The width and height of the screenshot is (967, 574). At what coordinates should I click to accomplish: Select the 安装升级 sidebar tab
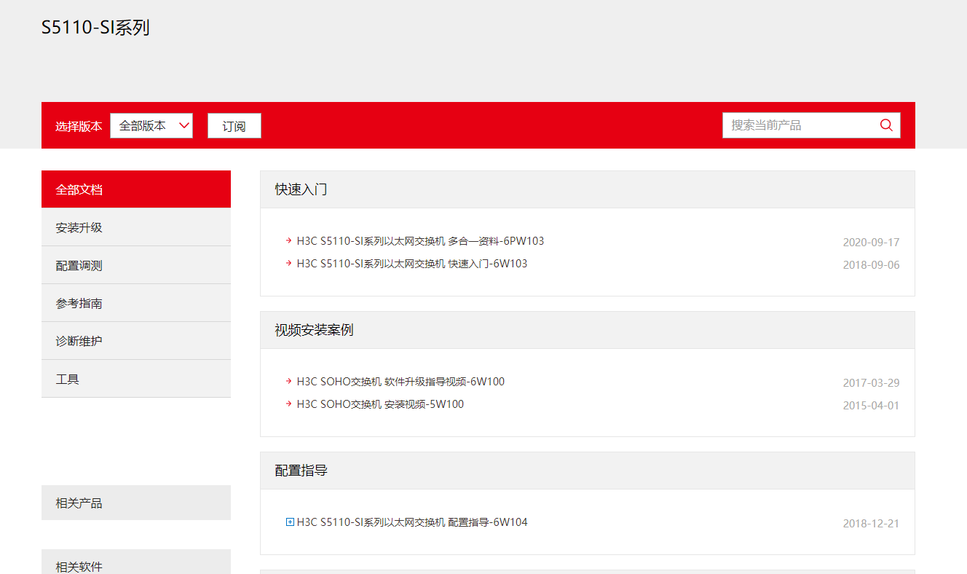point(136,227)
